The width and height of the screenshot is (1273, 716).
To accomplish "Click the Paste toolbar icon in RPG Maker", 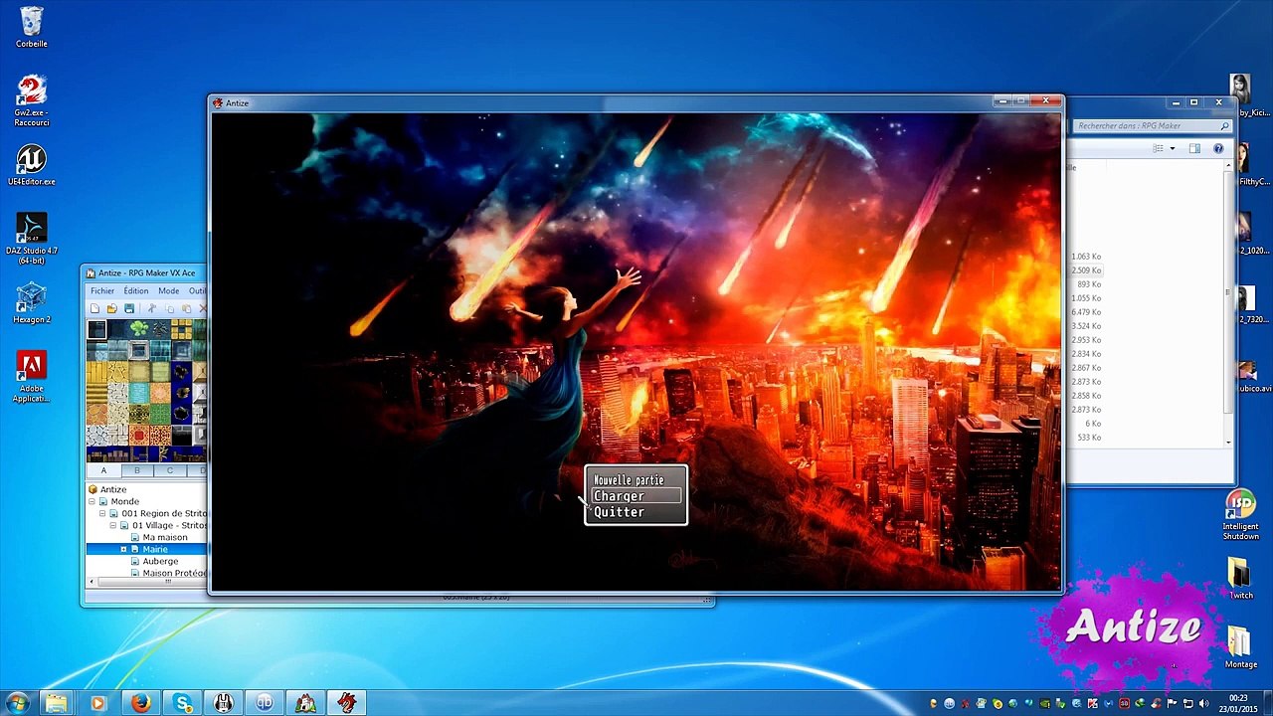I will 186,309.
